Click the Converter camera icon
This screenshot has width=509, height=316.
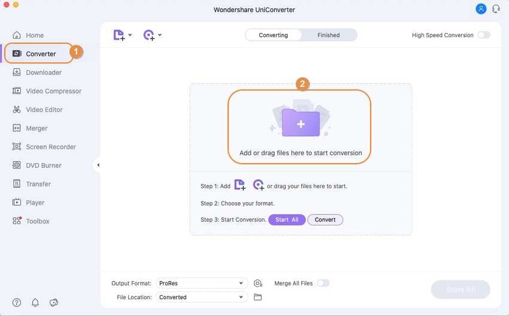click(17, 53)
